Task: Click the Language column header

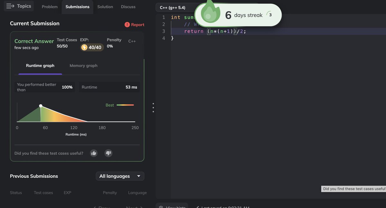Action: tap(137, 193)
